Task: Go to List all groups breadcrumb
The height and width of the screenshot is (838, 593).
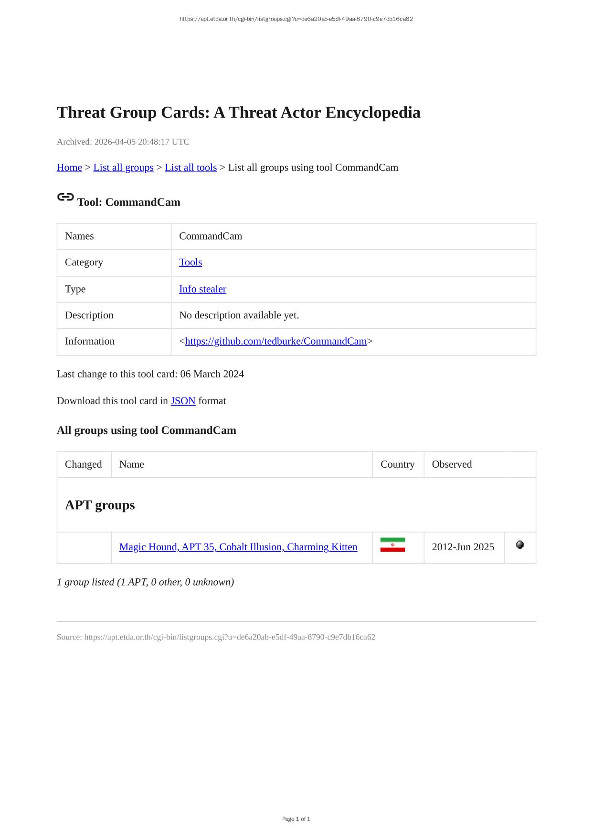Action: coord(123,168)
